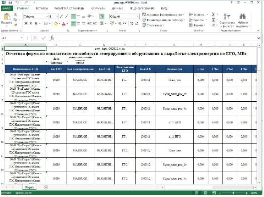Open the Borders tool

(46, 24)
